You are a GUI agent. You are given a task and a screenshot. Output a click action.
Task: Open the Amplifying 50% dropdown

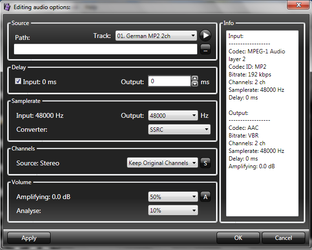(173, 197)
